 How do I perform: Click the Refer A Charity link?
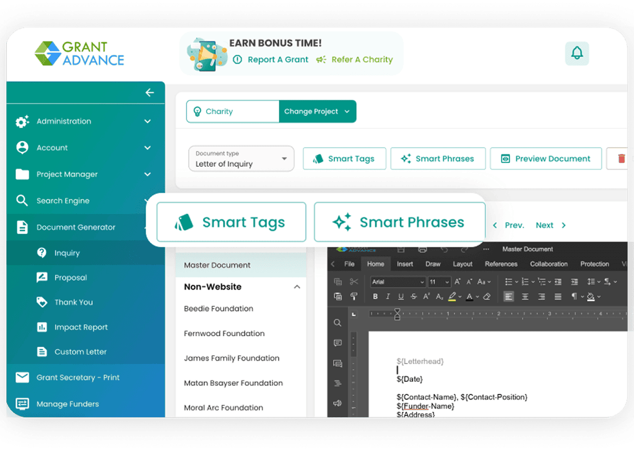pos(355,60)
